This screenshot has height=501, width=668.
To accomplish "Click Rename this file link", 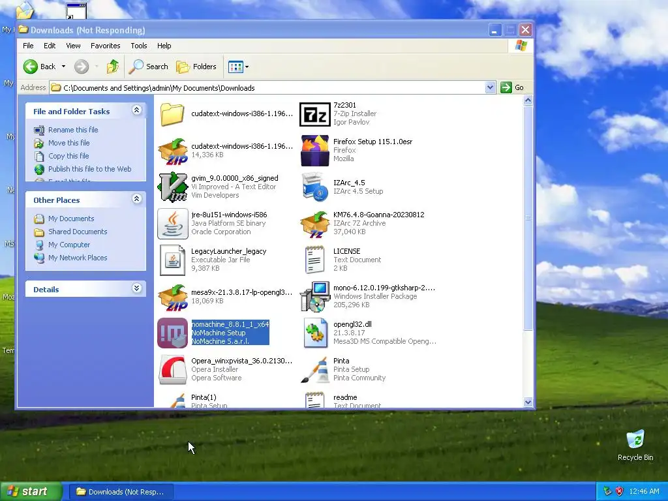I will 73,130.
